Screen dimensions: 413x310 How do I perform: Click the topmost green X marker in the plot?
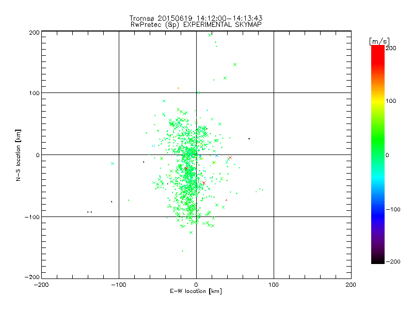[x=210, y=35]
